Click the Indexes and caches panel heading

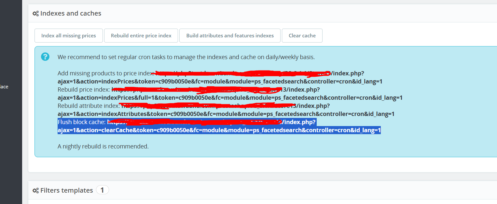click(71, 13)
